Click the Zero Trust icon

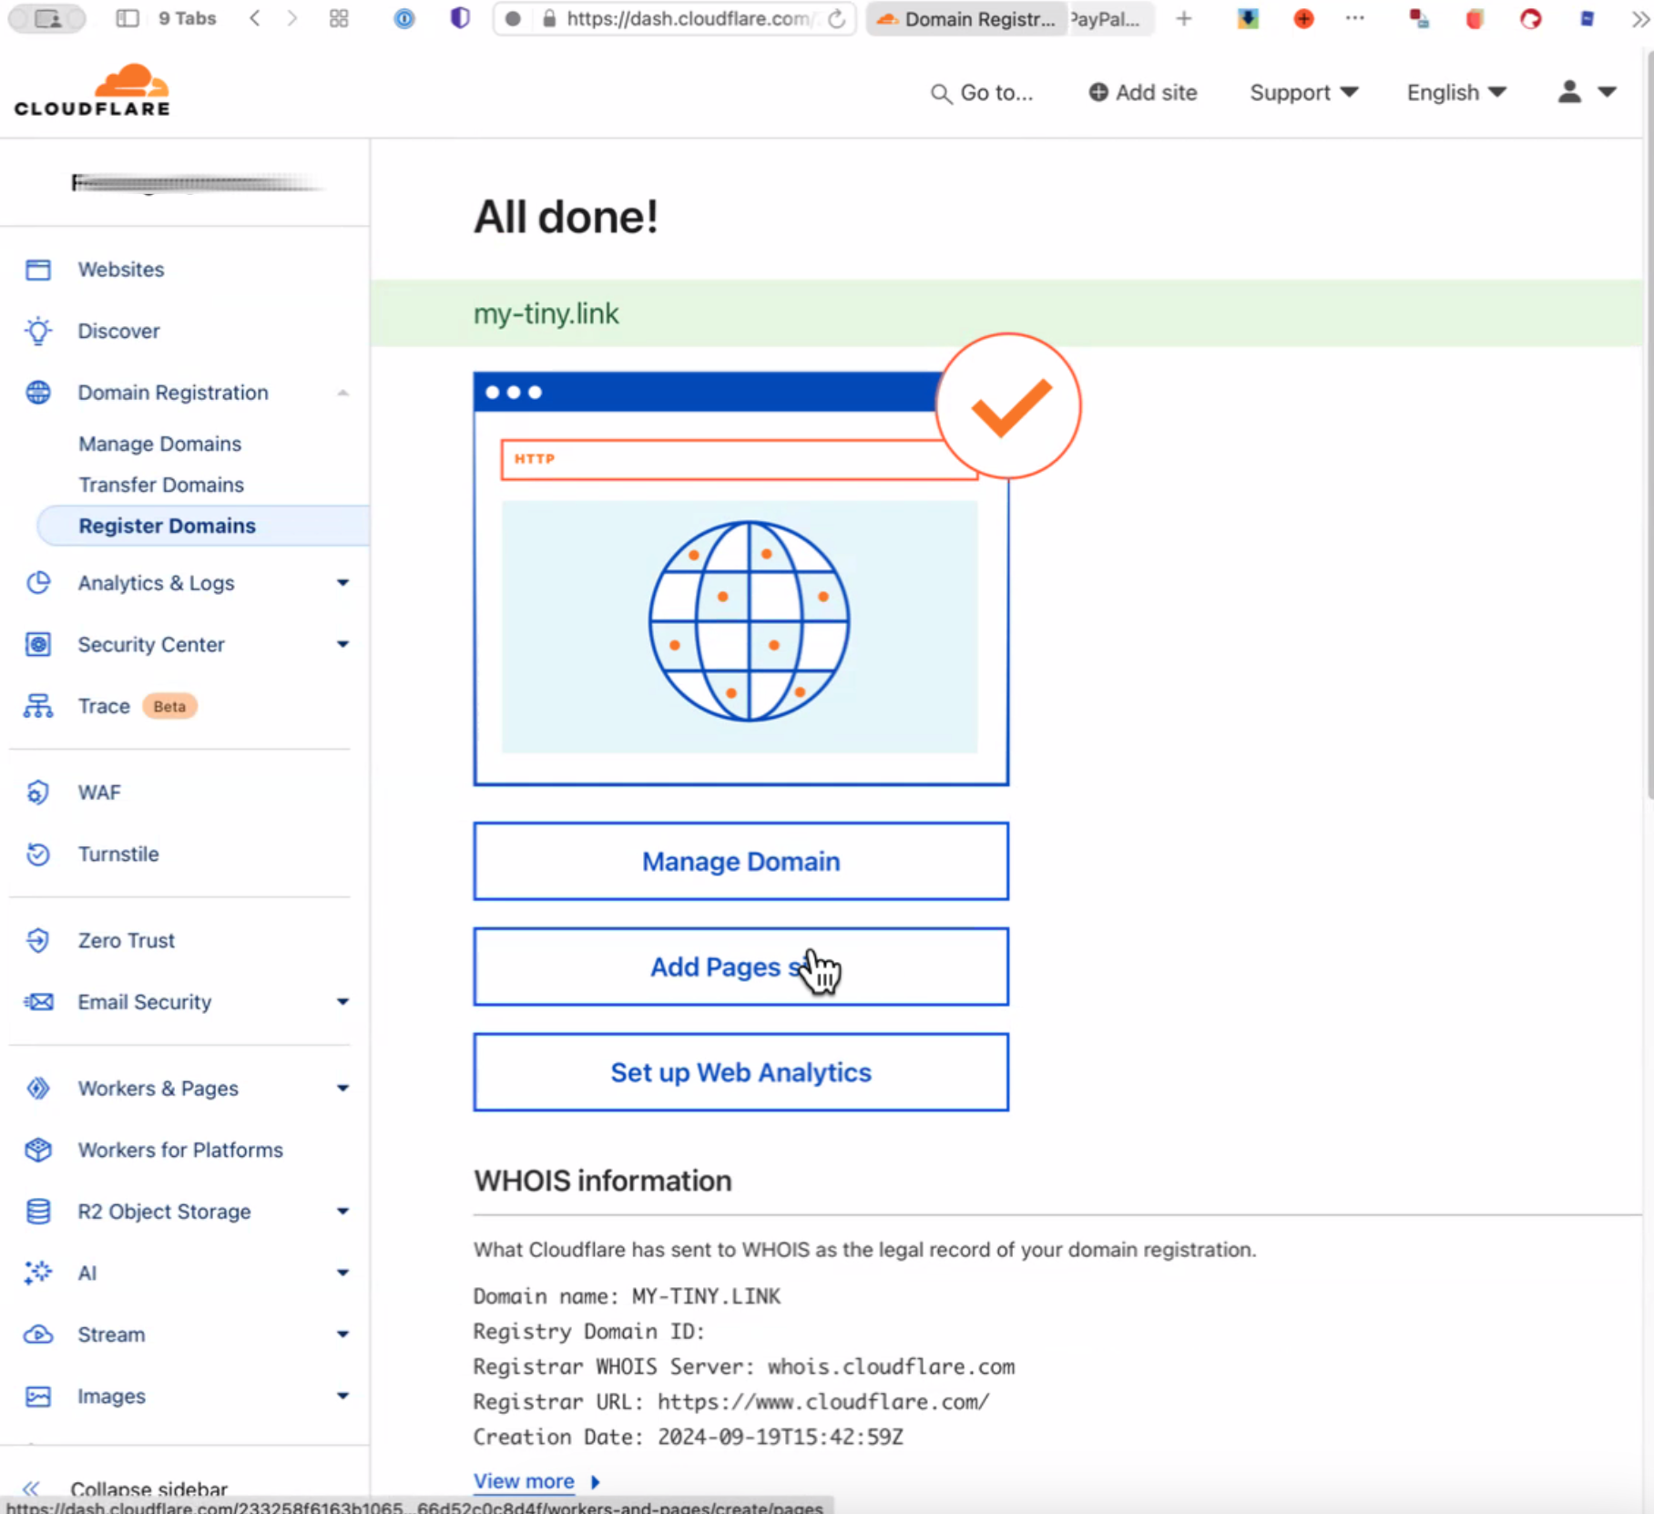pyautogui.click(x=38, y=940)
